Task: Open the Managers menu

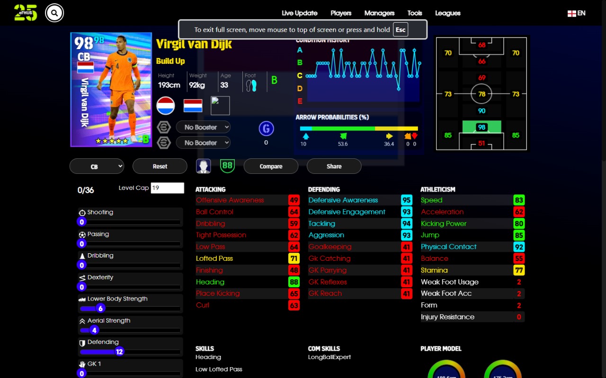Action: [x=379, y=13]
